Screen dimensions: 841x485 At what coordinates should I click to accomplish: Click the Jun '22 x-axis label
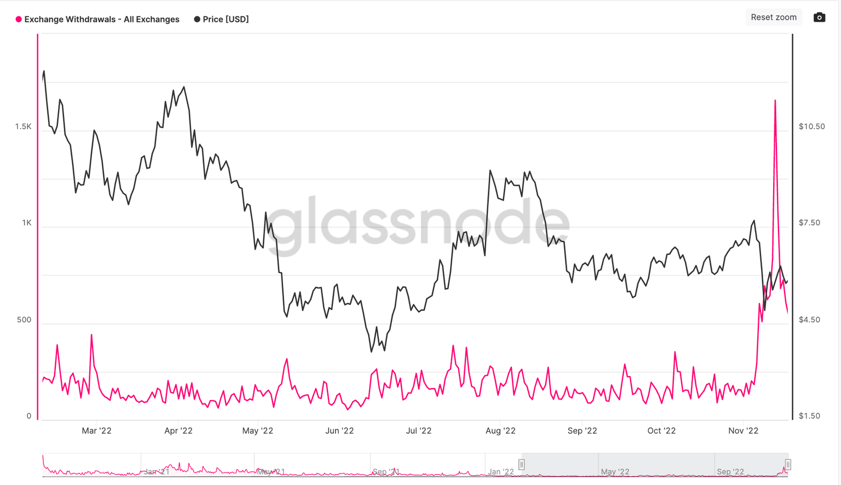[x=339, y=431]
